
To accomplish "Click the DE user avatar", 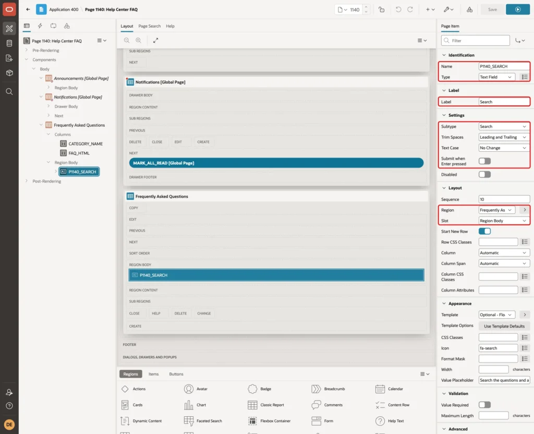I will [x=9, y=425].
